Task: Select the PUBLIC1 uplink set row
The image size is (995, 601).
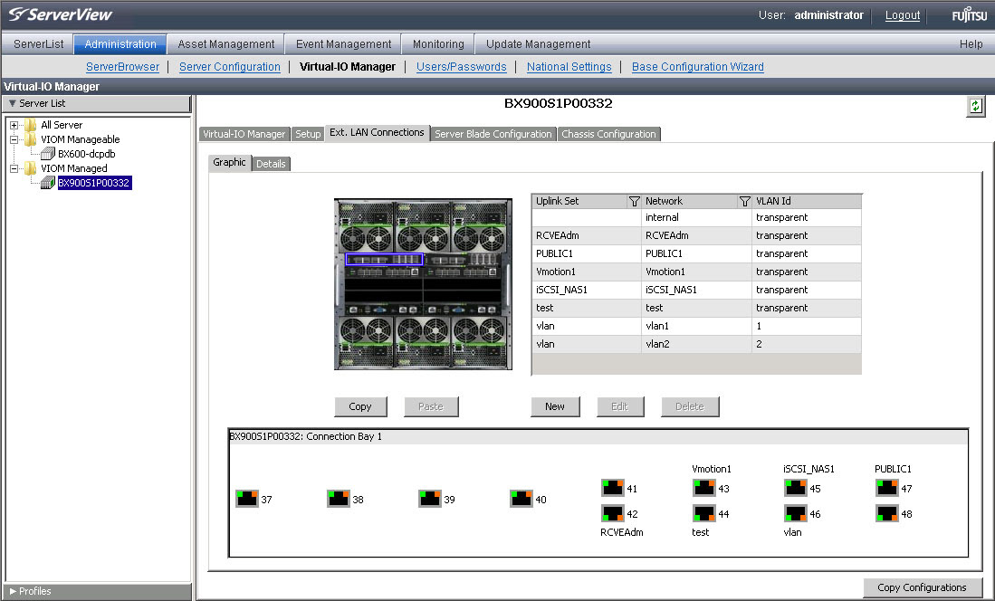Action: coord(696,253)
